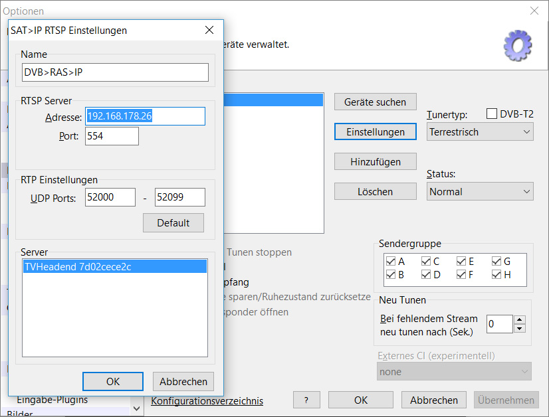
Task: Click the Löschen button
Action: point(375,192)
